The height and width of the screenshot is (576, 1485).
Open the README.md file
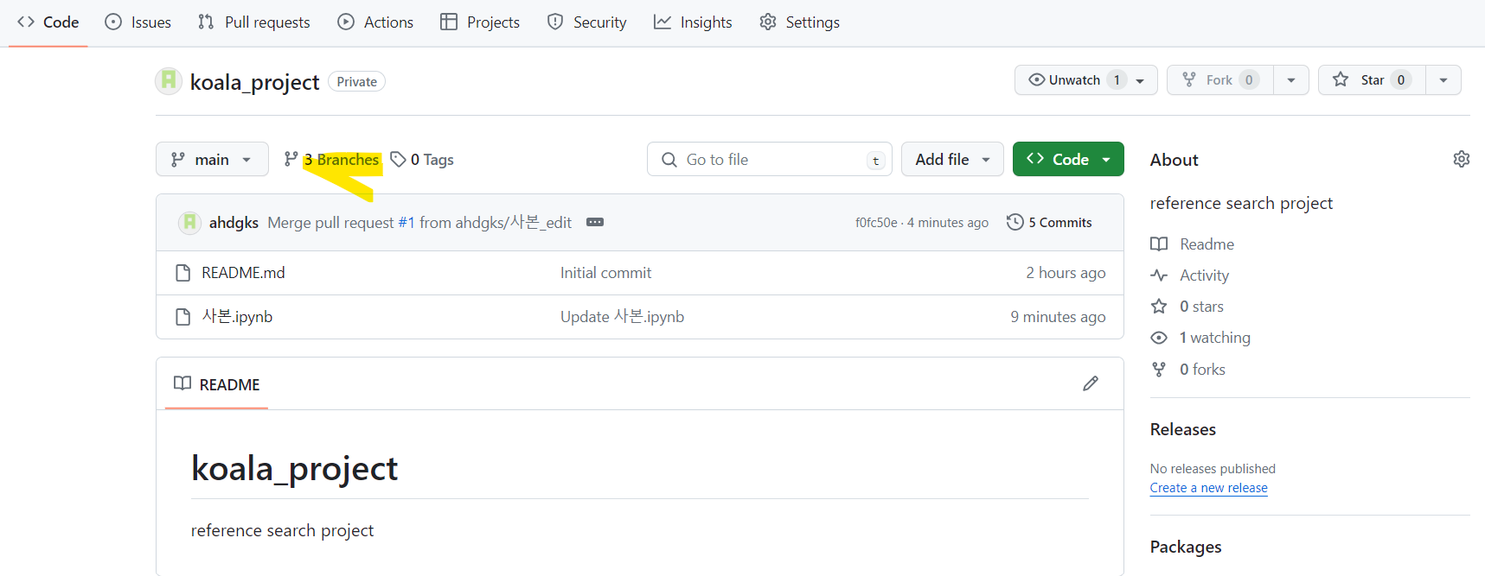(x=243, y=273)
